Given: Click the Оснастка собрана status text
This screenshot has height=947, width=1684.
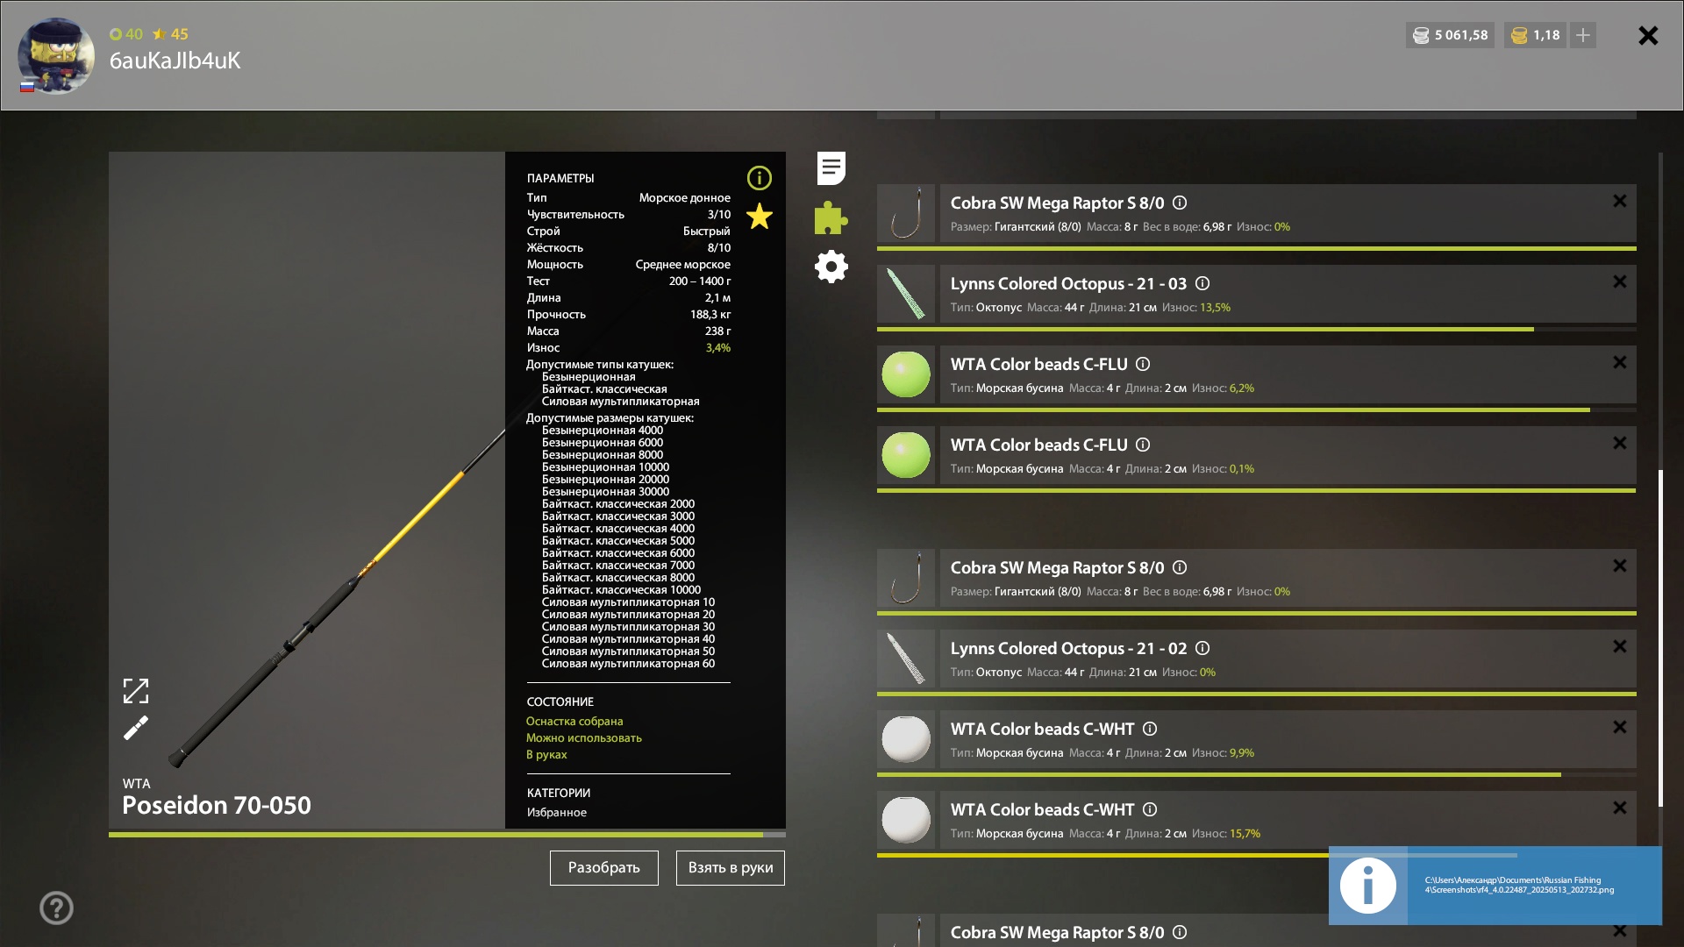Looking at the screenshot, I should pyautogui.click(x=574, y=722).
